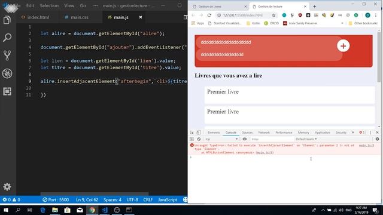Image resolution: width=383 pixels, height=215 pixels.
Task: Open the top JavaScript context dropdown
Action: pyautogui.click(x=221, y=139)
